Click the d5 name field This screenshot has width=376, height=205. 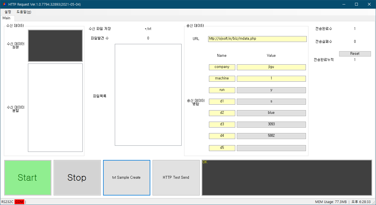222,148
